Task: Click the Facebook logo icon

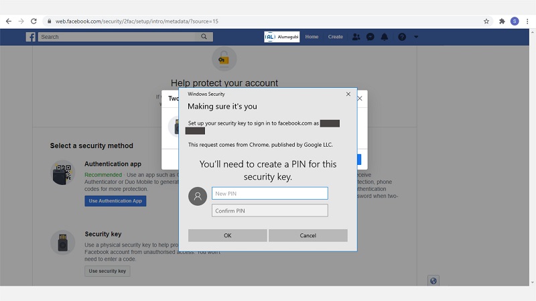Action: tap(30, 37)
